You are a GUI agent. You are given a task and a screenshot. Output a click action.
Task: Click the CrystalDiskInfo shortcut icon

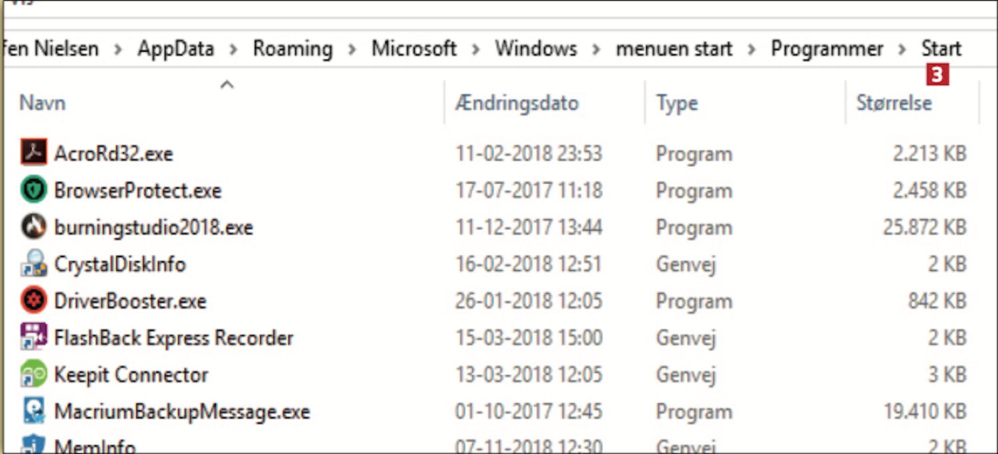(x=33, y=264)
